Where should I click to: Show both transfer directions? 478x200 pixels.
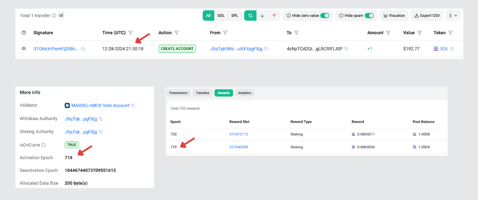tap(250, 15)
